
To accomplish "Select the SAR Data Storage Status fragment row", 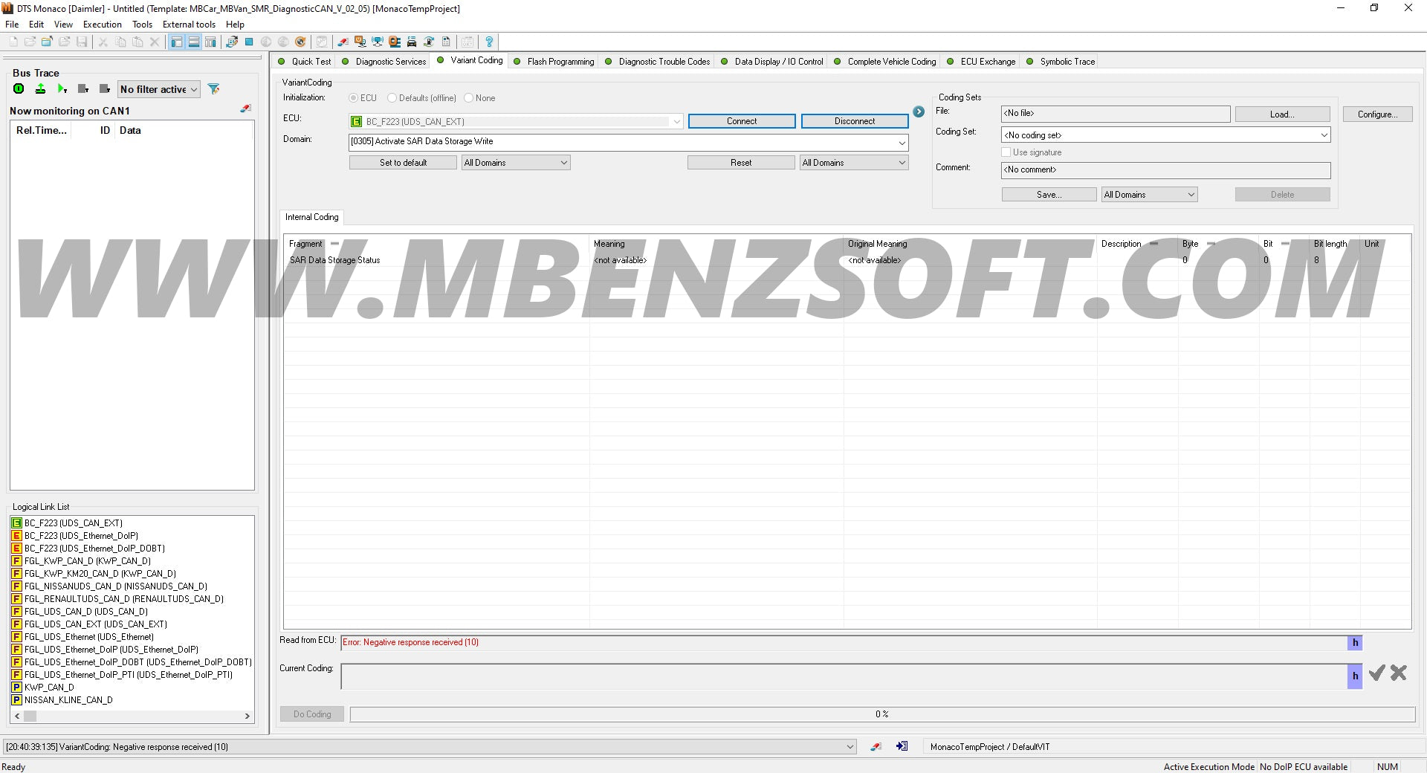I will point(847,260).
